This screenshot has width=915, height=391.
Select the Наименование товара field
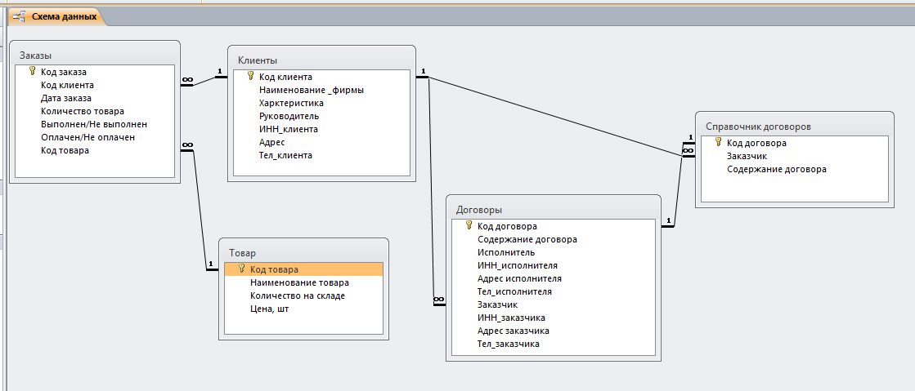click(294, 282)
